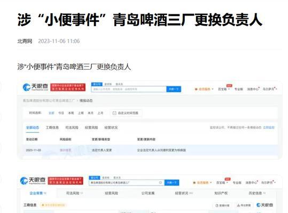
Task: Open the orange 会员服务 dropdown in lower header
Action: [203, 183]
